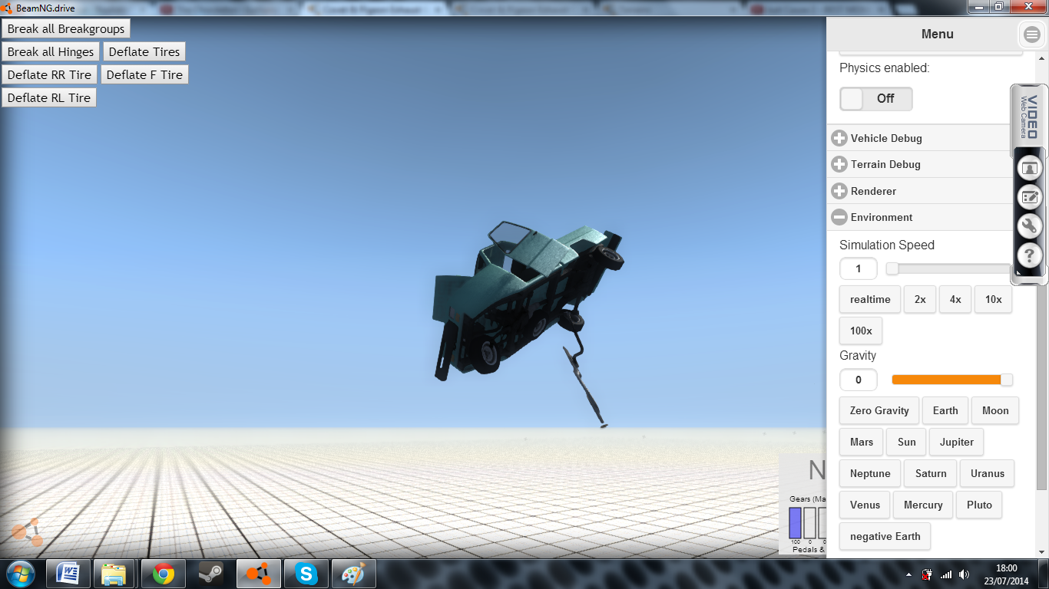Click the edit-note icon in video sidebar
1049x589 pixels.
1029,197
